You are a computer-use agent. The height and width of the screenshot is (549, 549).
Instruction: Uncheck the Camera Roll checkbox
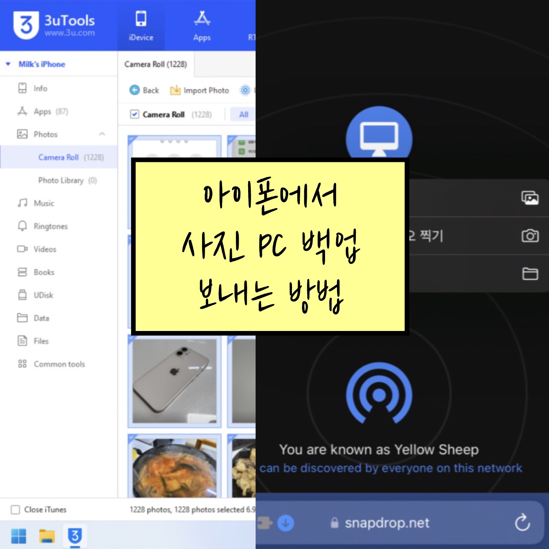134,114
